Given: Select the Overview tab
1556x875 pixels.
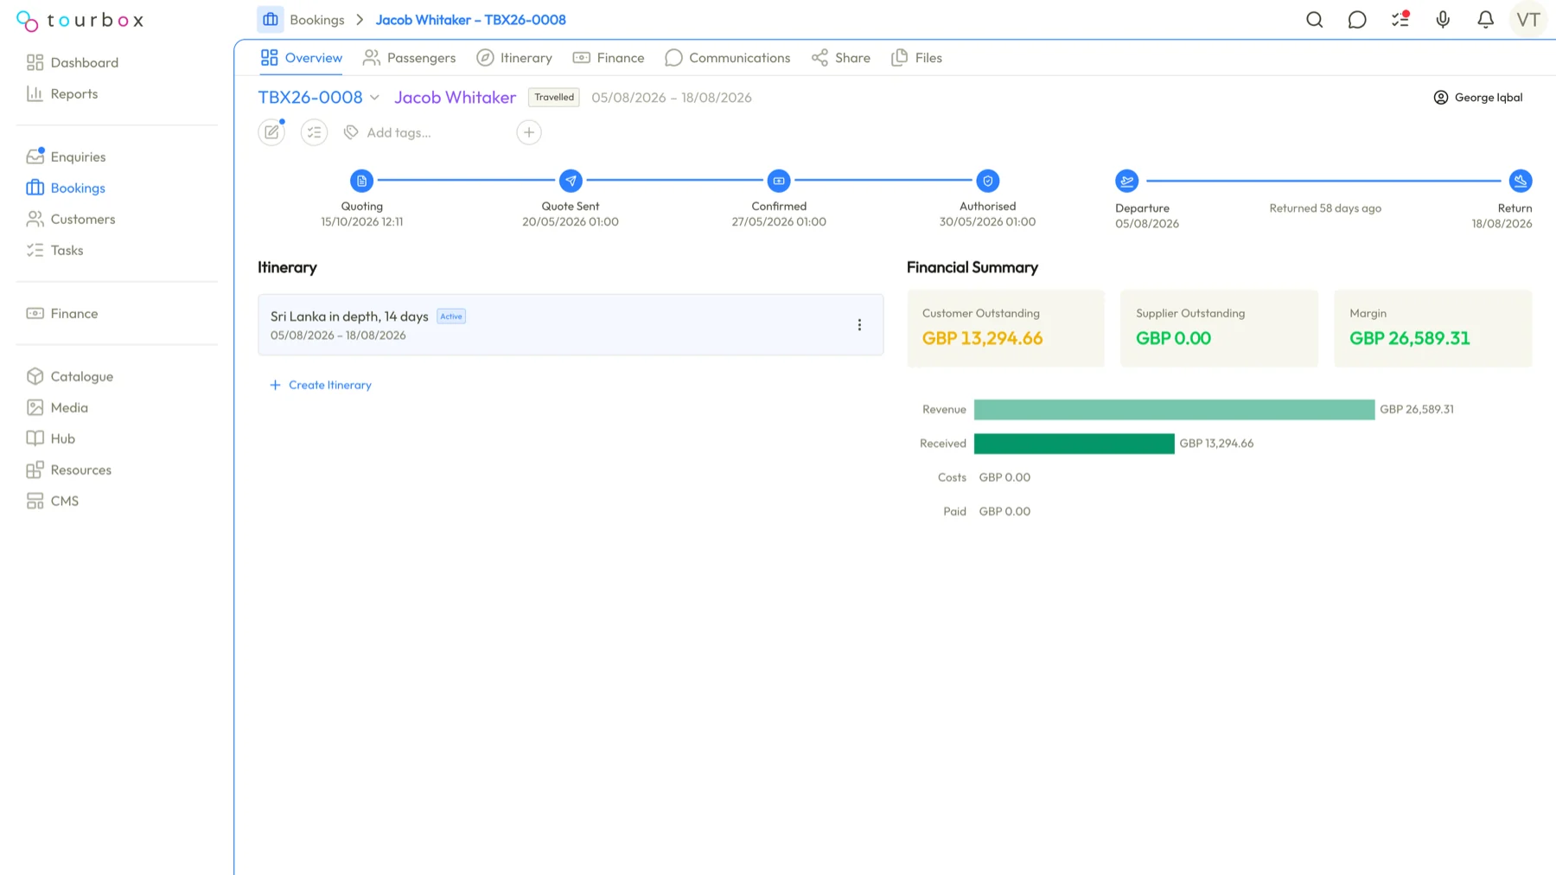Looking at the screenshot, I should (302, 58).
